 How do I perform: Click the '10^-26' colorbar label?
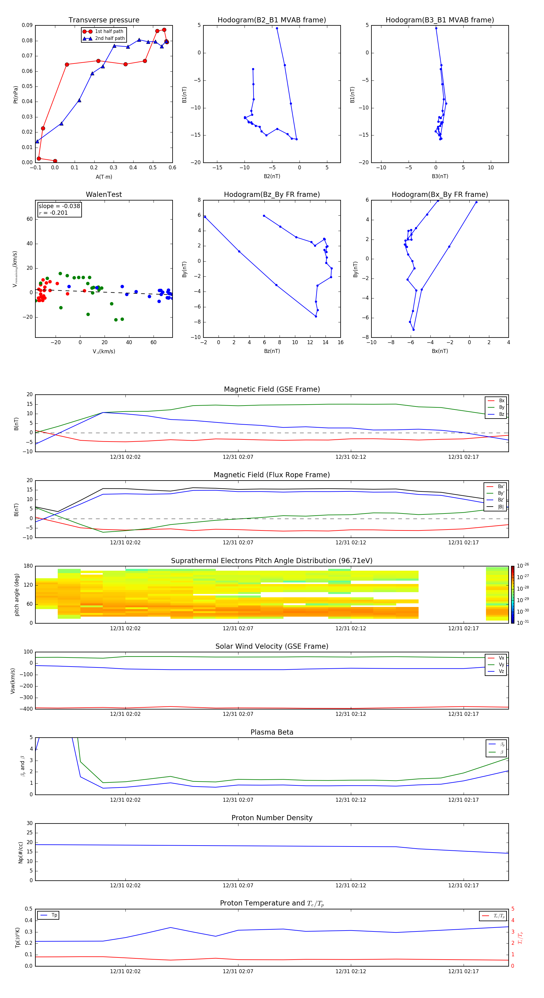click(x=523, y=566)
